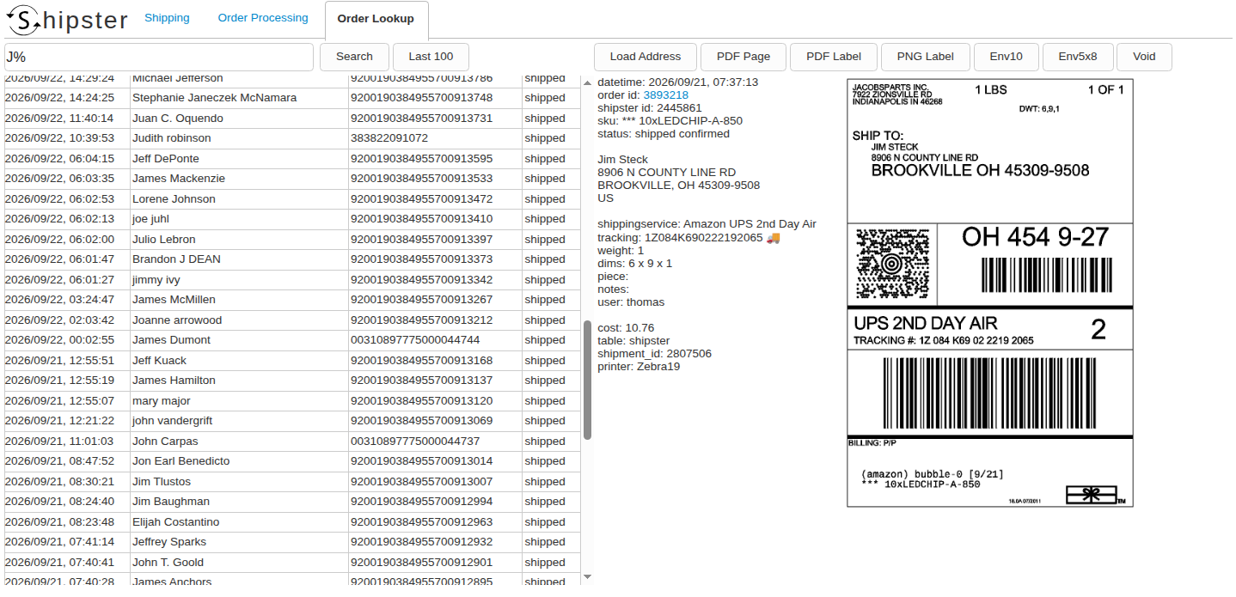
Task: Click tracking number 00310897775000044737
Action: (415, 442)
